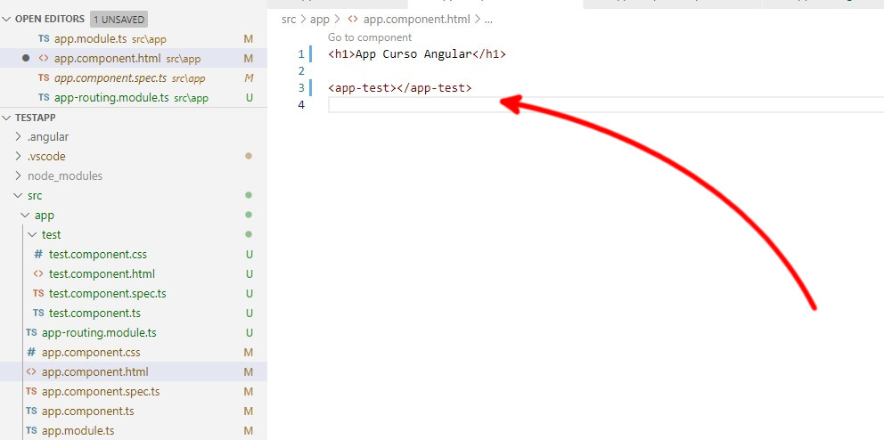Open test.component.ts from the file tree
The image size is (884, 440).
(x=94, y=314)
